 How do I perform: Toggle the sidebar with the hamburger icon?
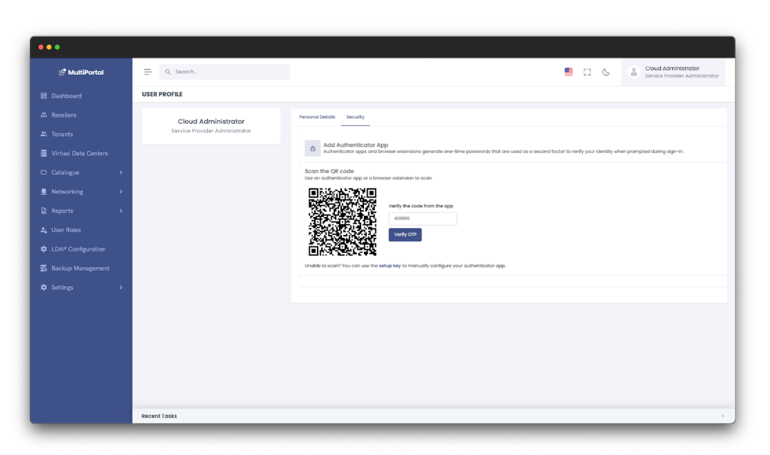(x=147, y=71)
